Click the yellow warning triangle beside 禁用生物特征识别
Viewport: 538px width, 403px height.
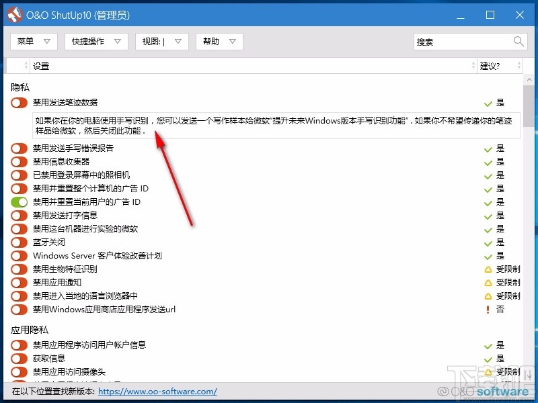point(488,269)
